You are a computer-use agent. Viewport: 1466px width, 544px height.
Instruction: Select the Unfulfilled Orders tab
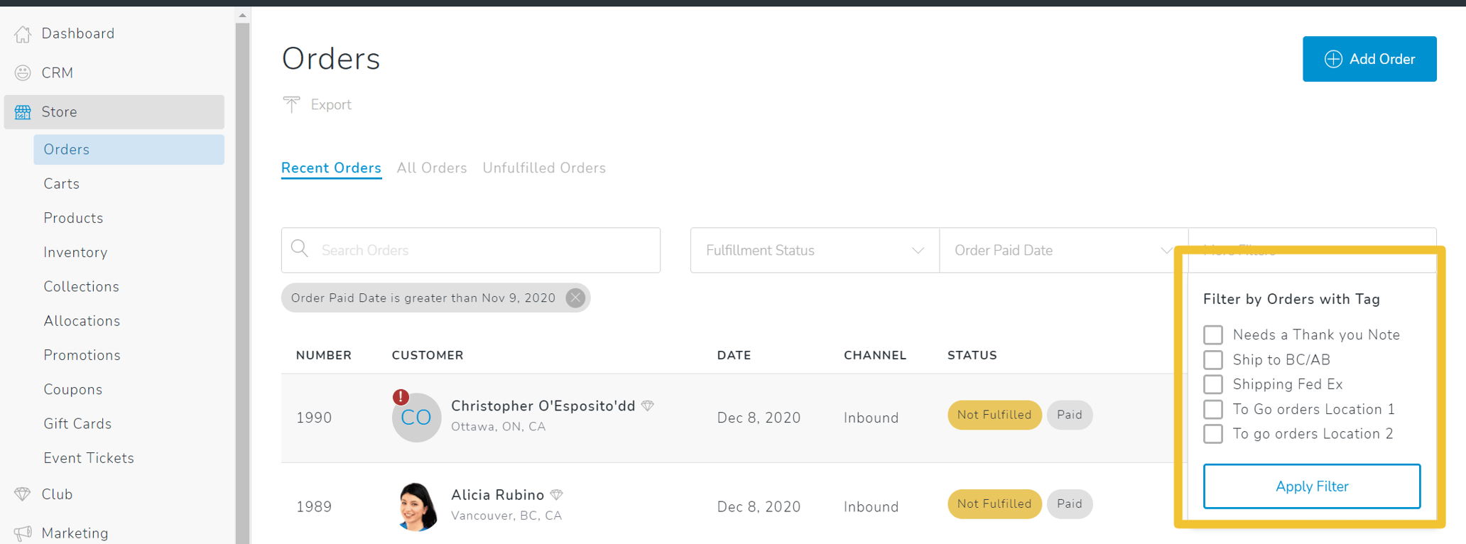tap(544, 168)
